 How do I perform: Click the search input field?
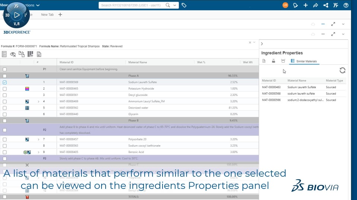131,5
